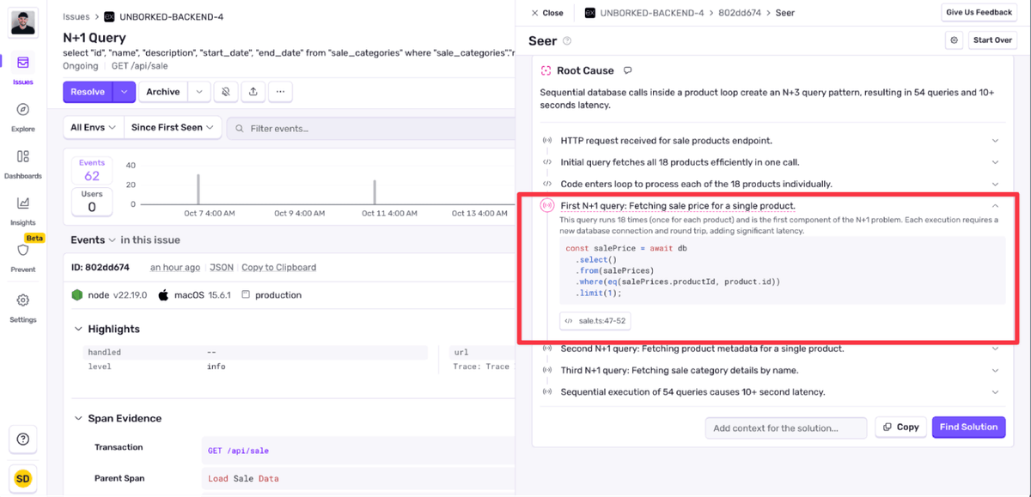Click the Copy button in Seer
1031x497 pixels.
pos(900,427)
